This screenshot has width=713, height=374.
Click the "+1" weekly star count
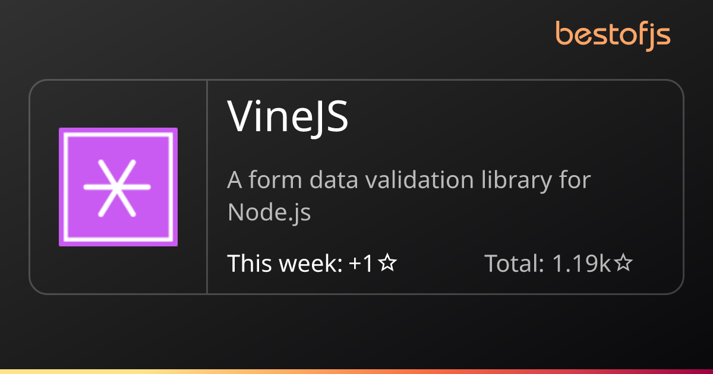(361, 263)
